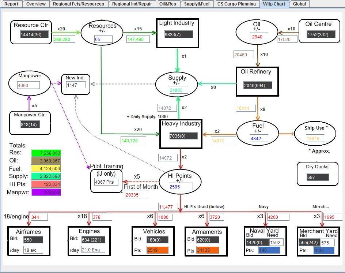Viewport: 345px width, 273px height.
Task: Click Ship Use value 13919
Action: [315, 138]
